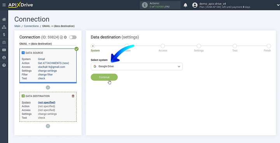Open the connections sitemap sidebar icon
The image size is (280, 143).
pyautogui.click(x=4, y=27)
